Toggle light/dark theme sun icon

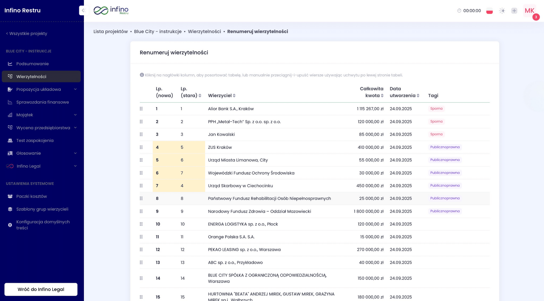[x=502, y=11]
